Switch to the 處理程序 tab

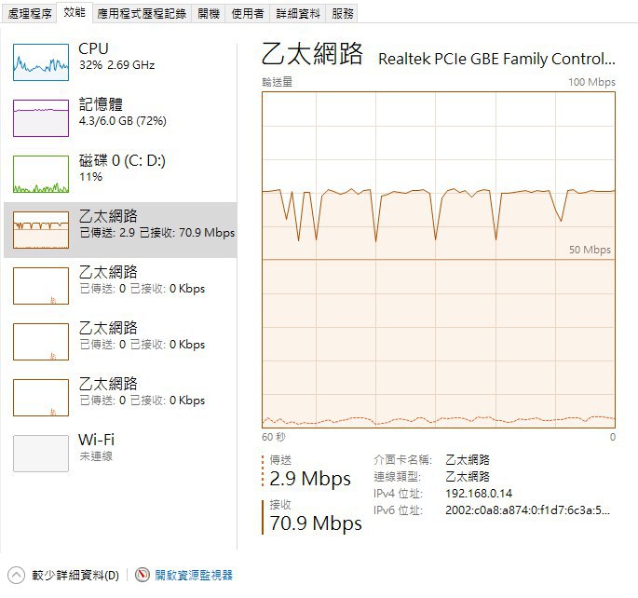pos(30,13)
